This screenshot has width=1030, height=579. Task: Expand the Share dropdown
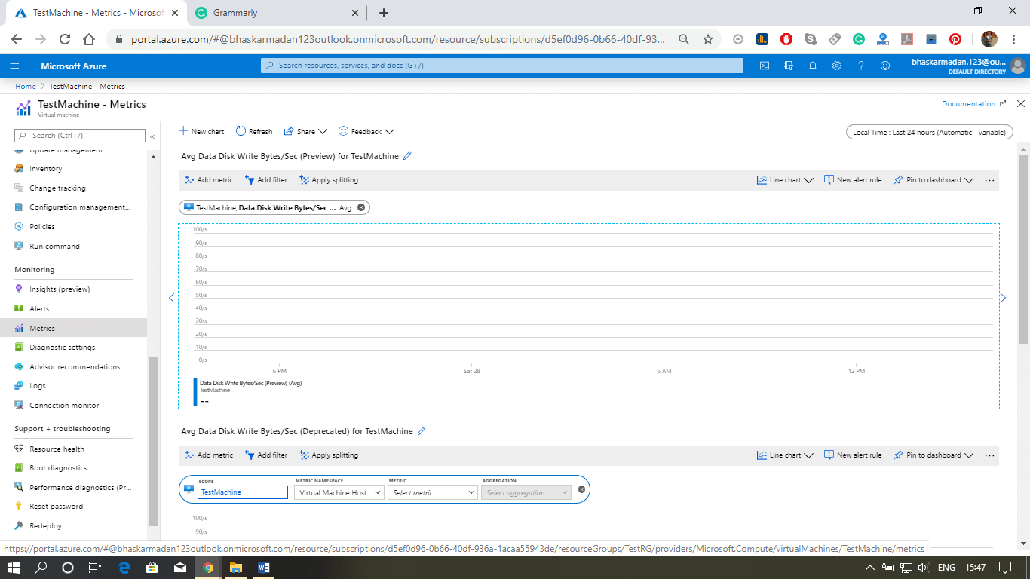(305, 131)
